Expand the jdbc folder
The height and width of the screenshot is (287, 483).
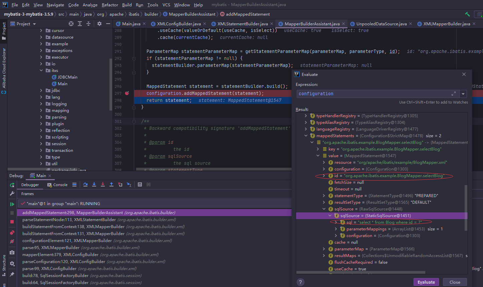(x=41, y=91)
